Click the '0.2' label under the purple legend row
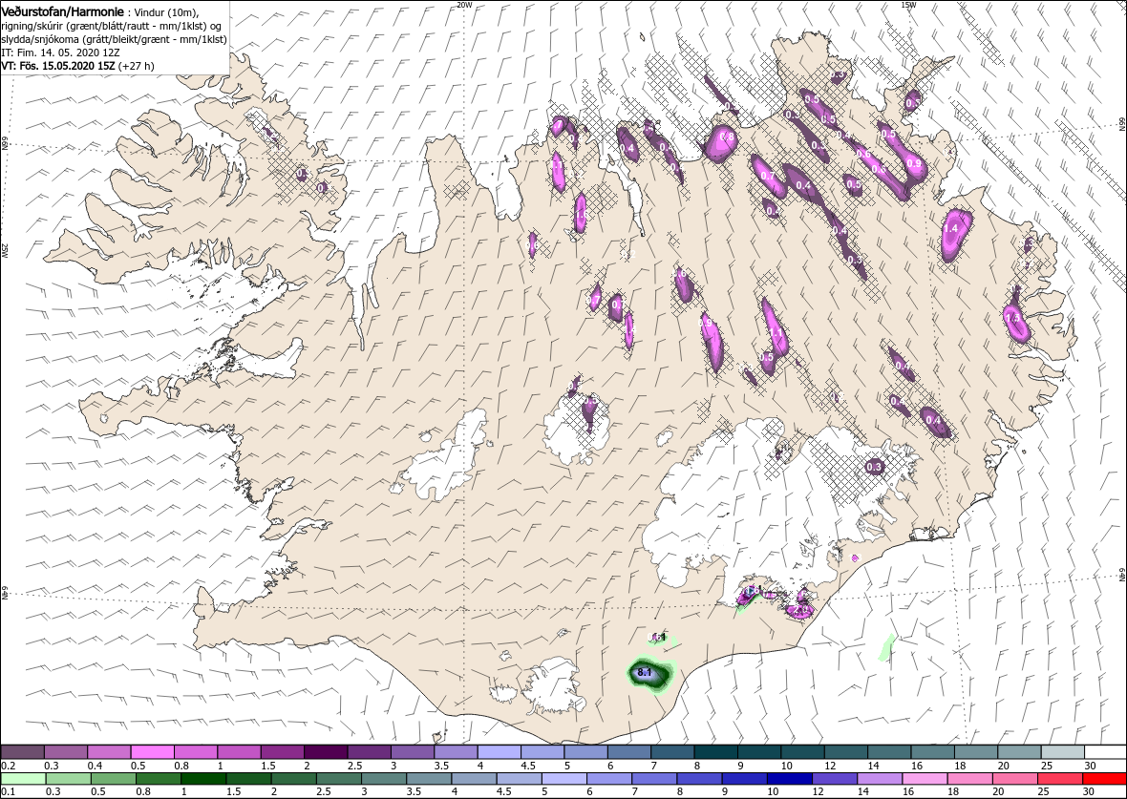The image size is (1127, 799). tap(8, 766)
